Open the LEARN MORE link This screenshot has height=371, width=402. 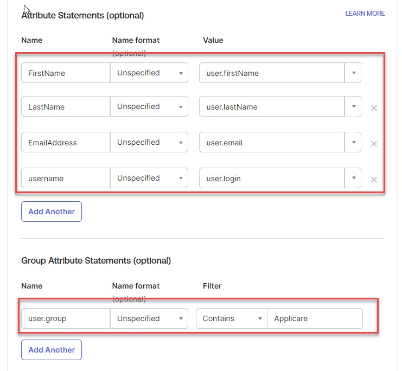pos(365,14)
